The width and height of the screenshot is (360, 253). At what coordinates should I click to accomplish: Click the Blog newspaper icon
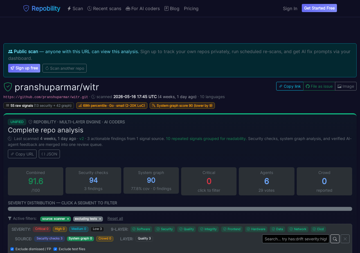[166, 8]
